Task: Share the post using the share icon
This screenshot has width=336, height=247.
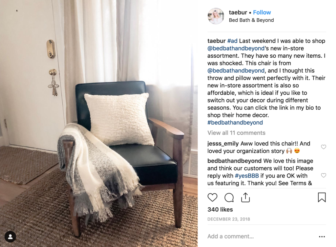Action: point(245,198)
